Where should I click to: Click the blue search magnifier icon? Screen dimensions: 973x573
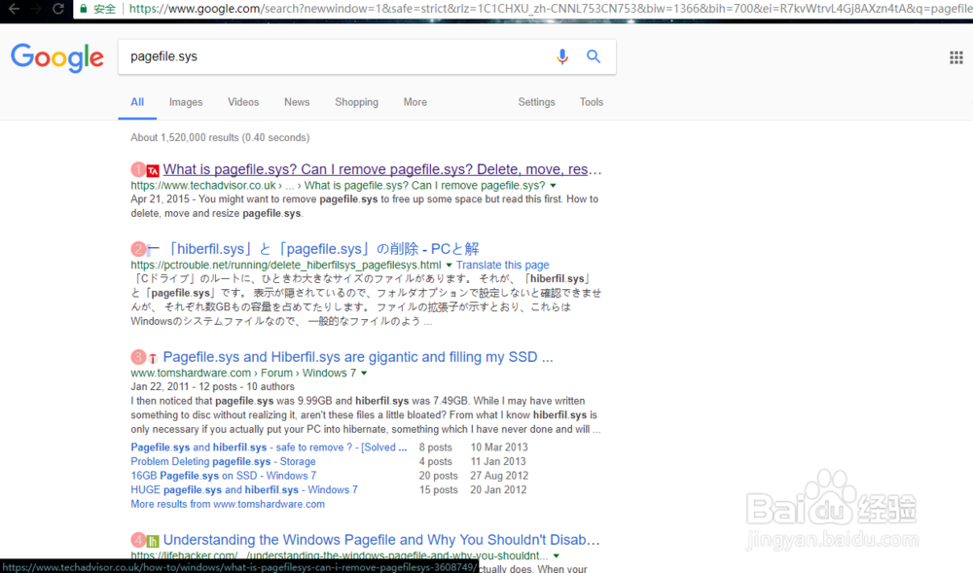click(x=594, y=56)
